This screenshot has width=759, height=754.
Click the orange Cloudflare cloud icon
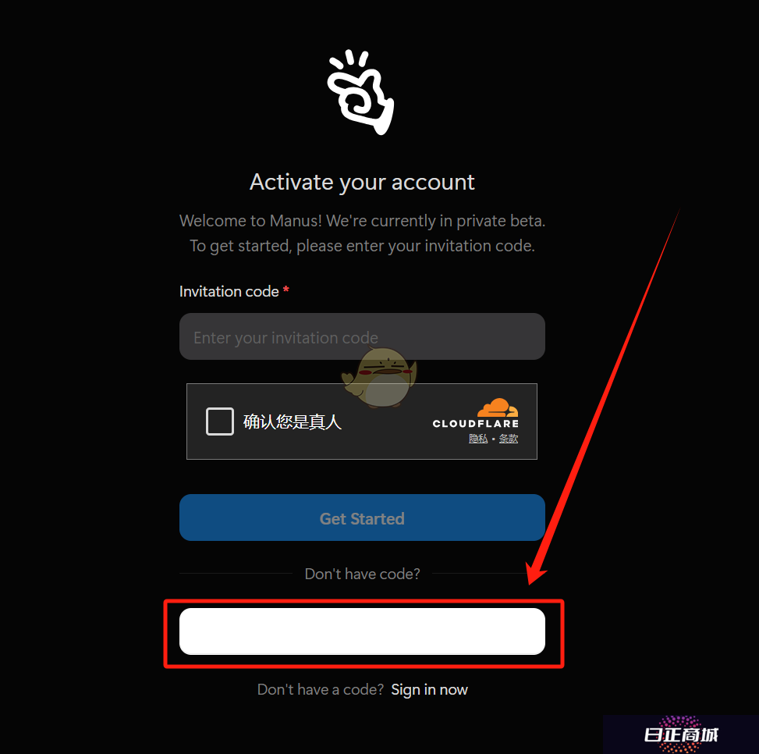(498, 407)
